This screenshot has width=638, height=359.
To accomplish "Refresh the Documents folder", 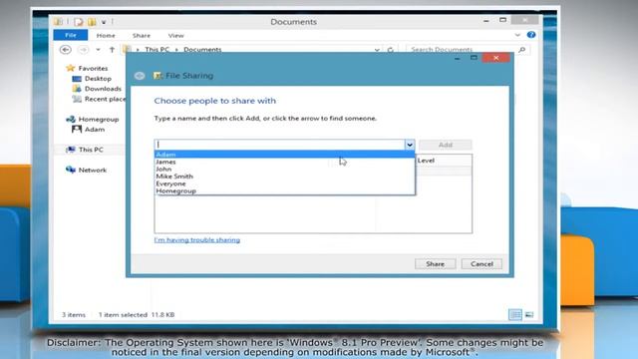I will (x=390, y=50).
